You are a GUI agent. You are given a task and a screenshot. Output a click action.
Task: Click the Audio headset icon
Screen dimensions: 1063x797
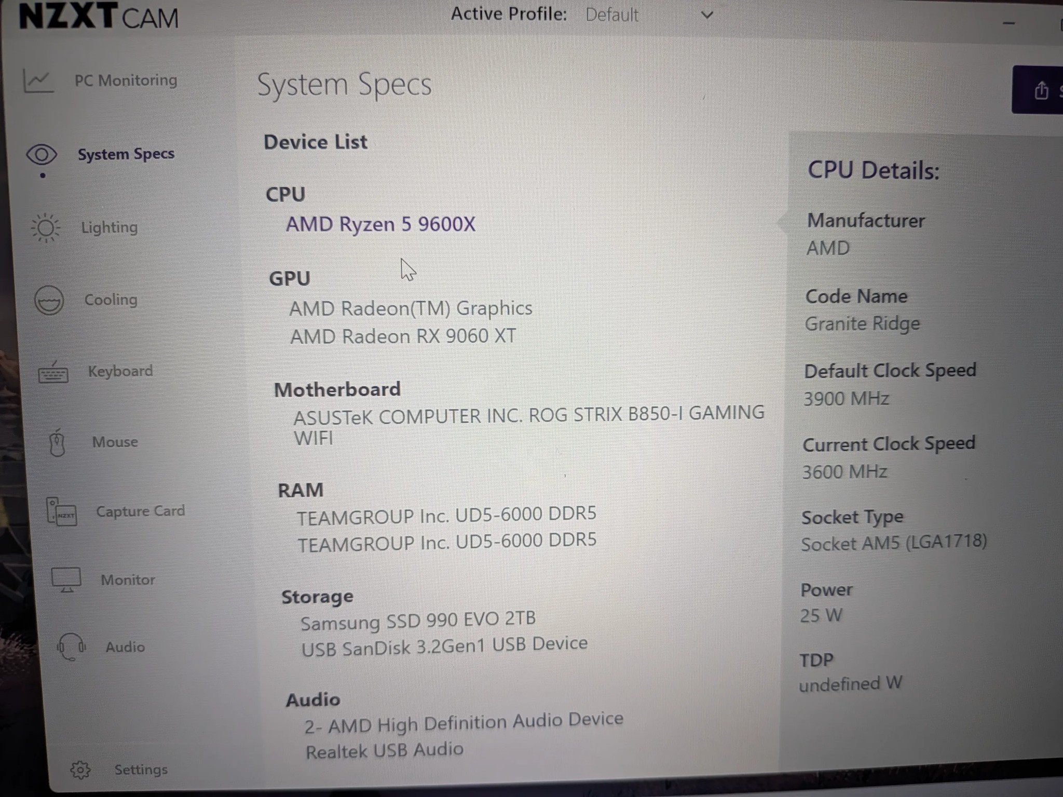pos(71,647)
